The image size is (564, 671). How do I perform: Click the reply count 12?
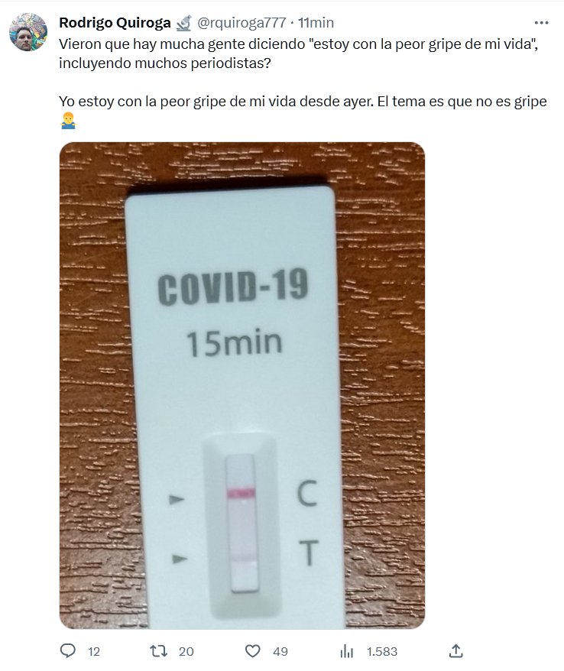pyautogui.click(x=94, y=652)
